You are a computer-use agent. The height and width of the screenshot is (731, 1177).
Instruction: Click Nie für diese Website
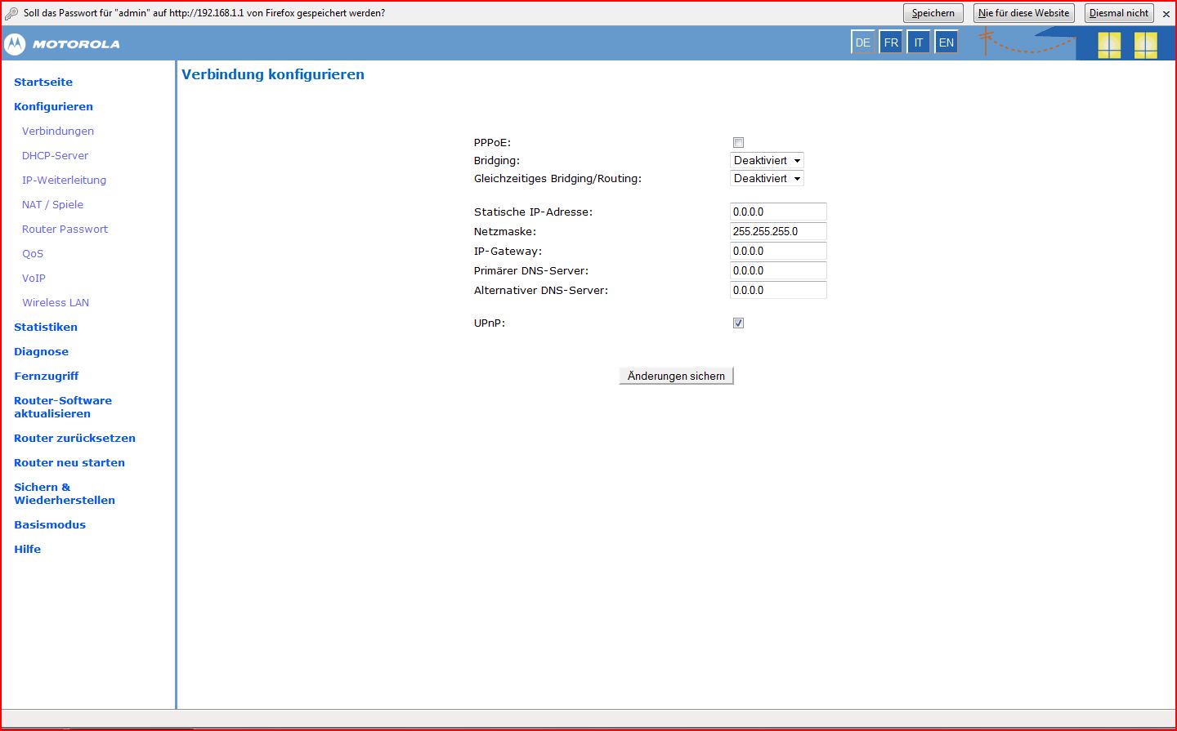[x=1023, y=13]
